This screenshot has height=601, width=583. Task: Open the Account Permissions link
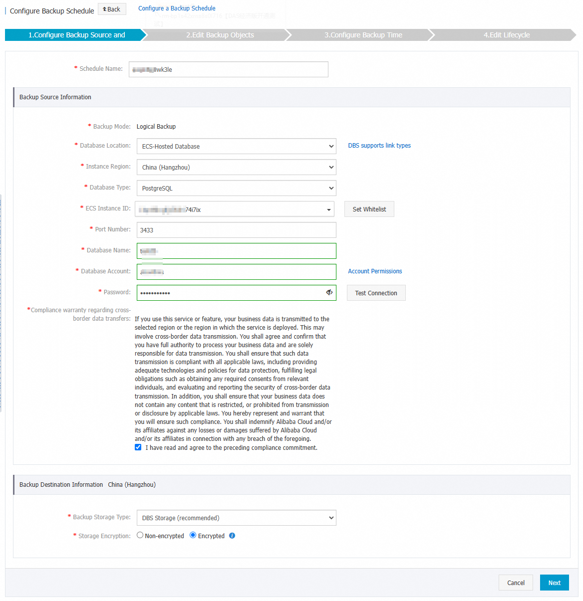tap(375, 271)
